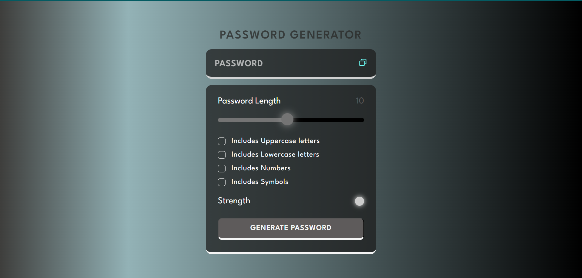Check the Includes Numbers checkbox
This screenshot has height=278, width=582.
click(222, 168)
